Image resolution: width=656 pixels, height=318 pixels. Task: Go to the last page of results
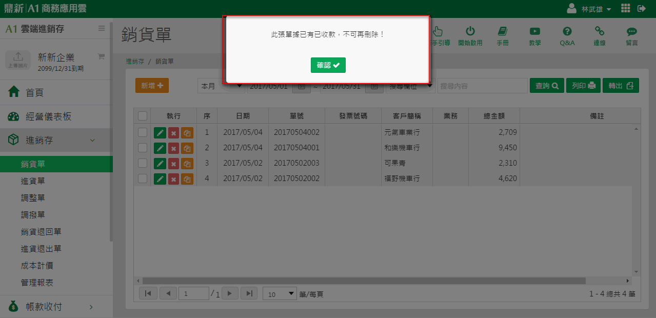coord(249,293)
